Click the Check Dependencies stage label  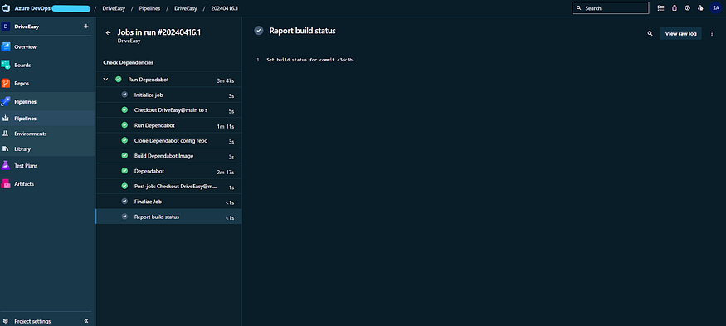coord(129,62)
